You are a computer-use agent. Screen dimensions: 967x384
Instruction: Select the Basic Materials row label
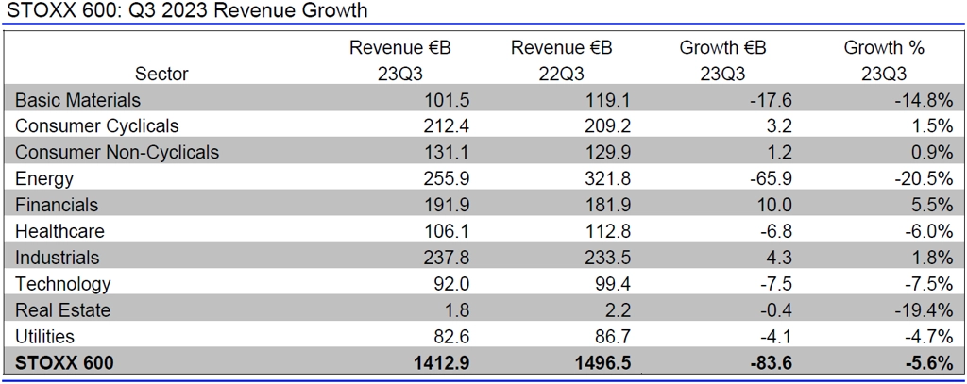coord(77,100)
